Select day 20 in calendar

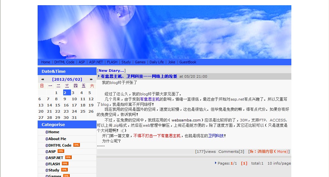(41, 111)
